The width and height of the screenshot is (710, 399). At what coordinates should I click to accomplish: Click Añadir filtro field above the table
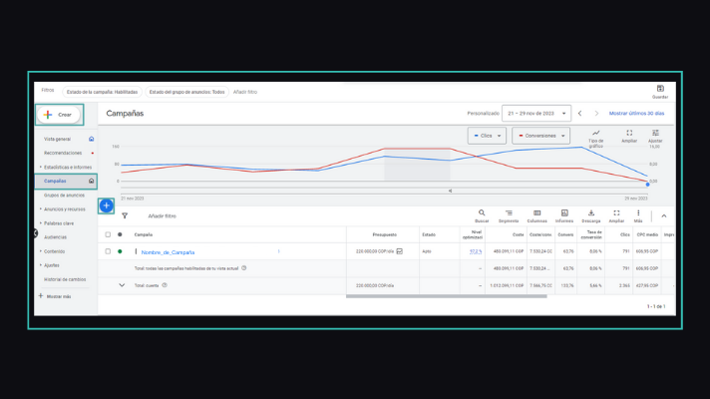click(x=163, y=216)
